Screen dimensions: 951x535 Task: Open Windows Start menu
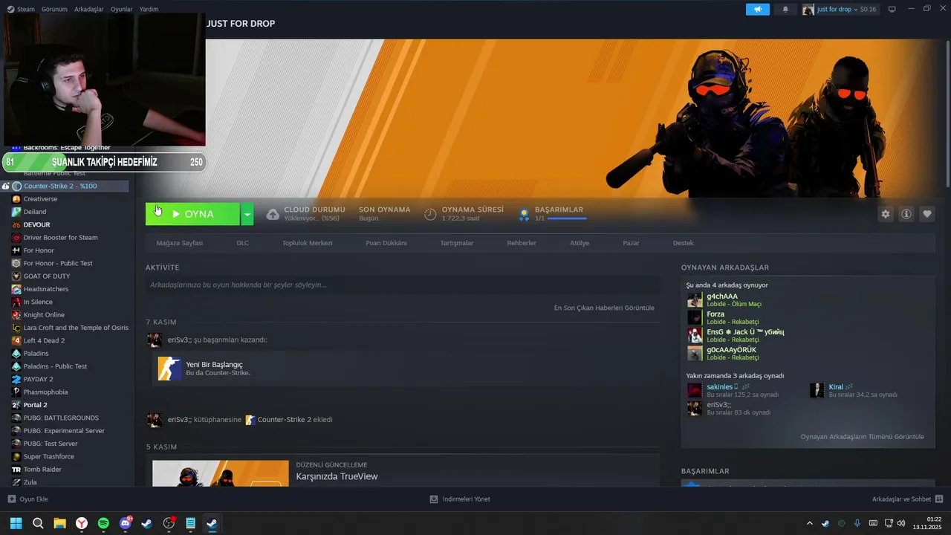16,523
